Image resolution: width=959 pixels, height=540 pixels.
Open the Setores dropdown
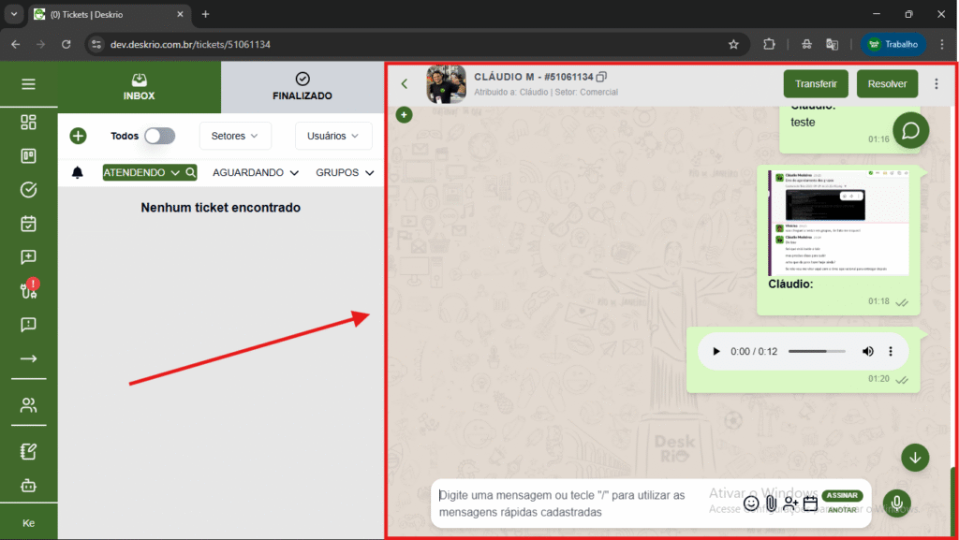(x=235, y=136)
